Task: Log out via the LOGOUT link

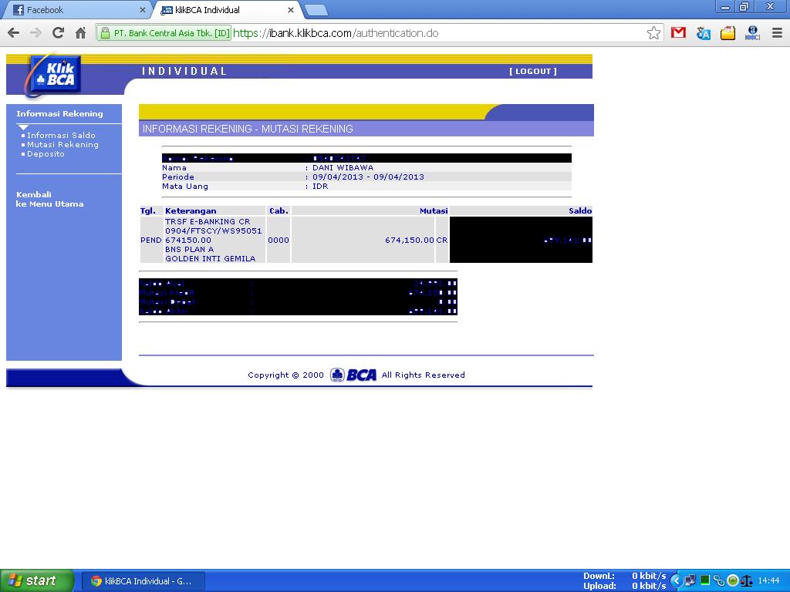Action: pyautogui.click(x=533, y=72)
